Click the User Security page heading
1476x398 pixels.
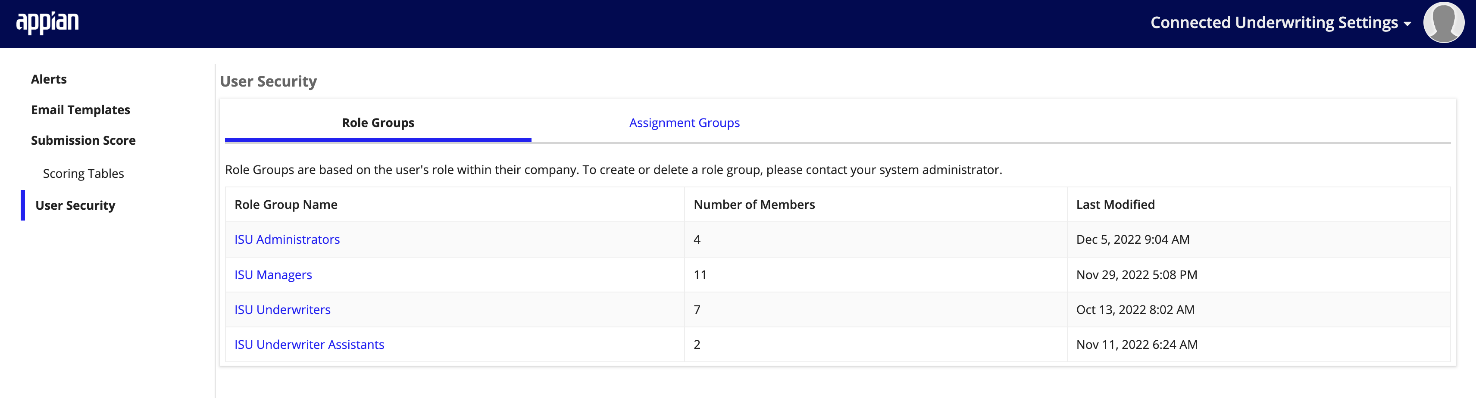268,81
